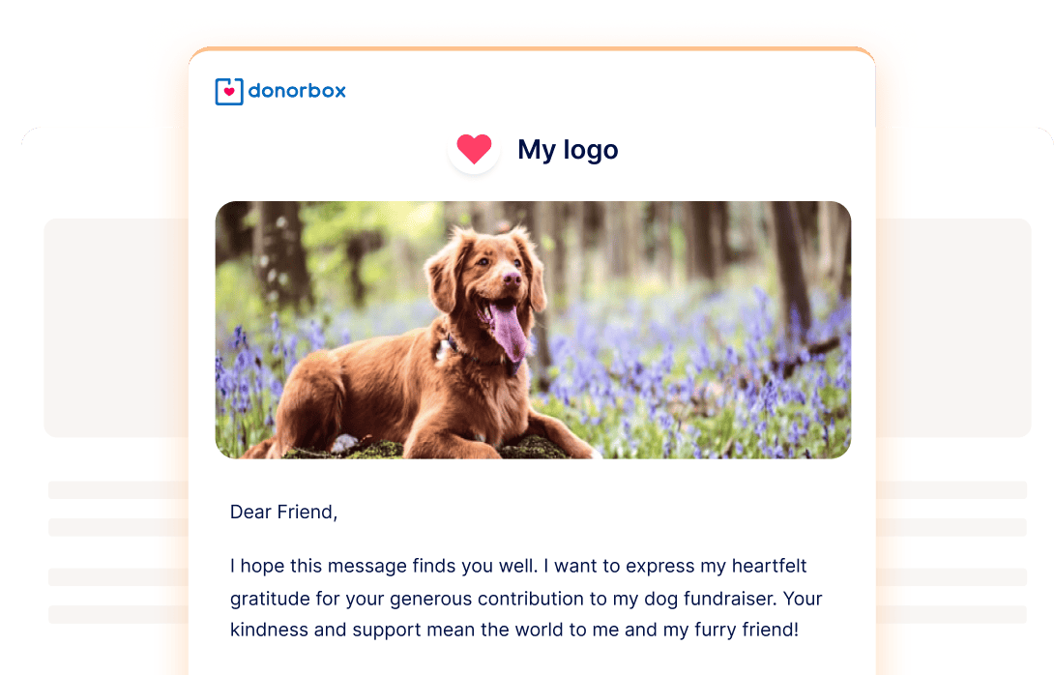Select the "My logo" heading text
The height and width of the screenshot is (675, 1054).
568,150
